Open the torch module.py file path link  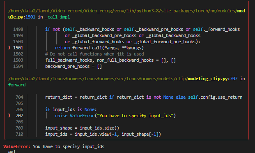click(x=126, y=14)
